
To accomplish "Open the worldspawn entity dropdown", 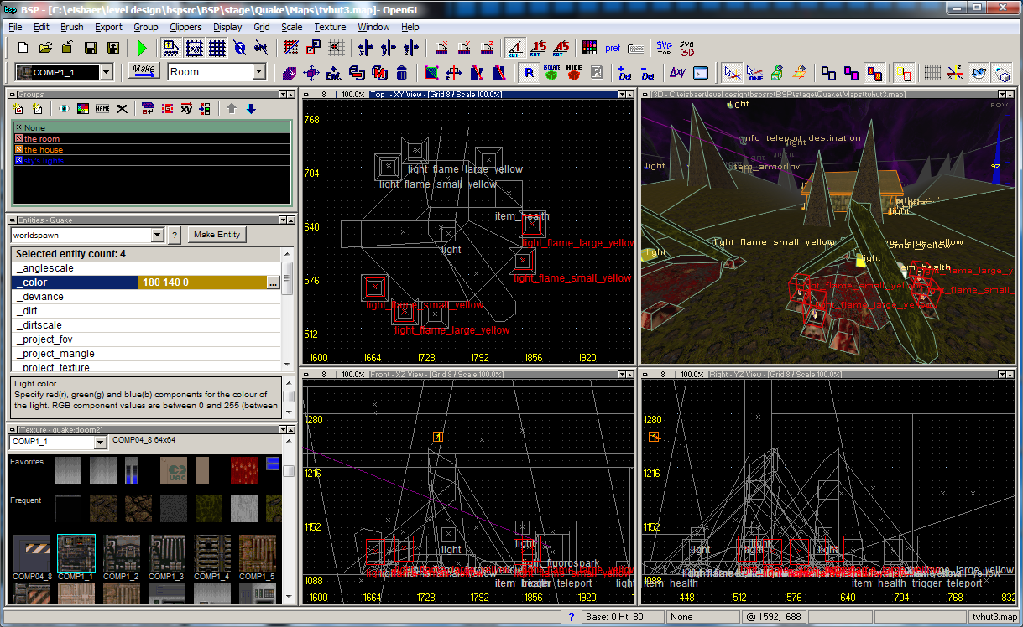I will 157,235.
